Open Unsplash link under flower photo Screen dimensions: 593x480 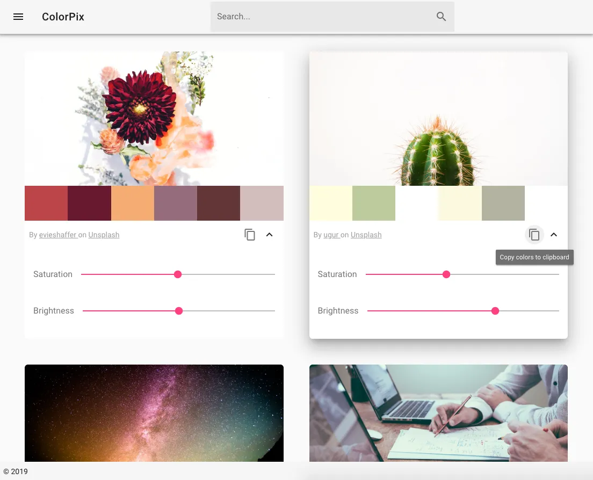click(x=104, y=235)
